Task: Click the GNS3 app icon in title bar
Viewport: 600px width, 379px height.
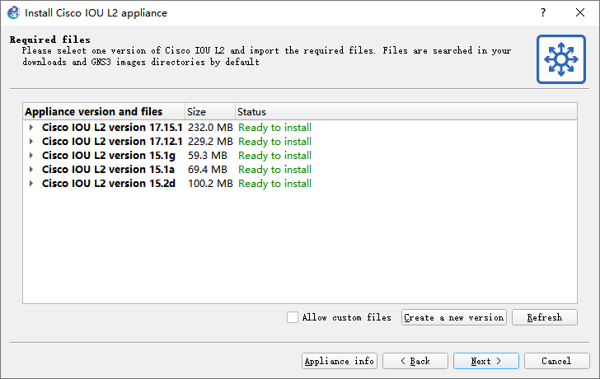Action: 13,12
